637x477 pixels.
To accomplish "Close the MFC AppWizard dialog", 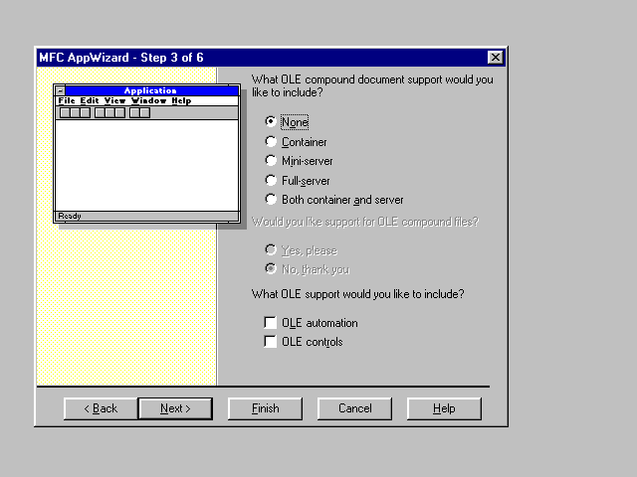I will click(x=496, y=58).
